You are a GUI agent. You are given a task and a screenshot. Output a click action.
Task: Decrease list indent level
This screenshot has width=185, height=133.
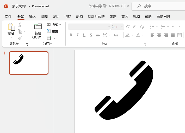[x=174, y=27]
